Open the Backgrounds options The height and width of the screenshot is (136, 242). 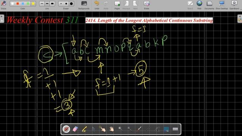pos(84,5)
